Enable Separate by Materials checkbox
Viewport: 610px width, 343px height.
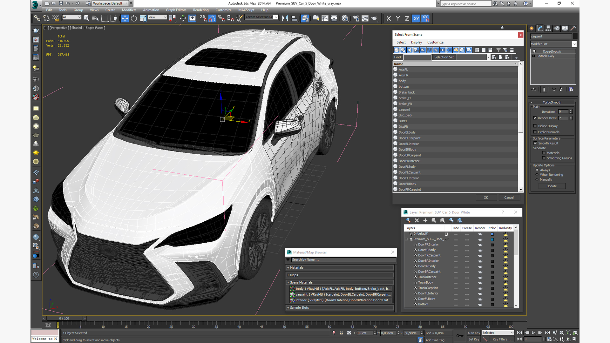(x=544, y=153)
